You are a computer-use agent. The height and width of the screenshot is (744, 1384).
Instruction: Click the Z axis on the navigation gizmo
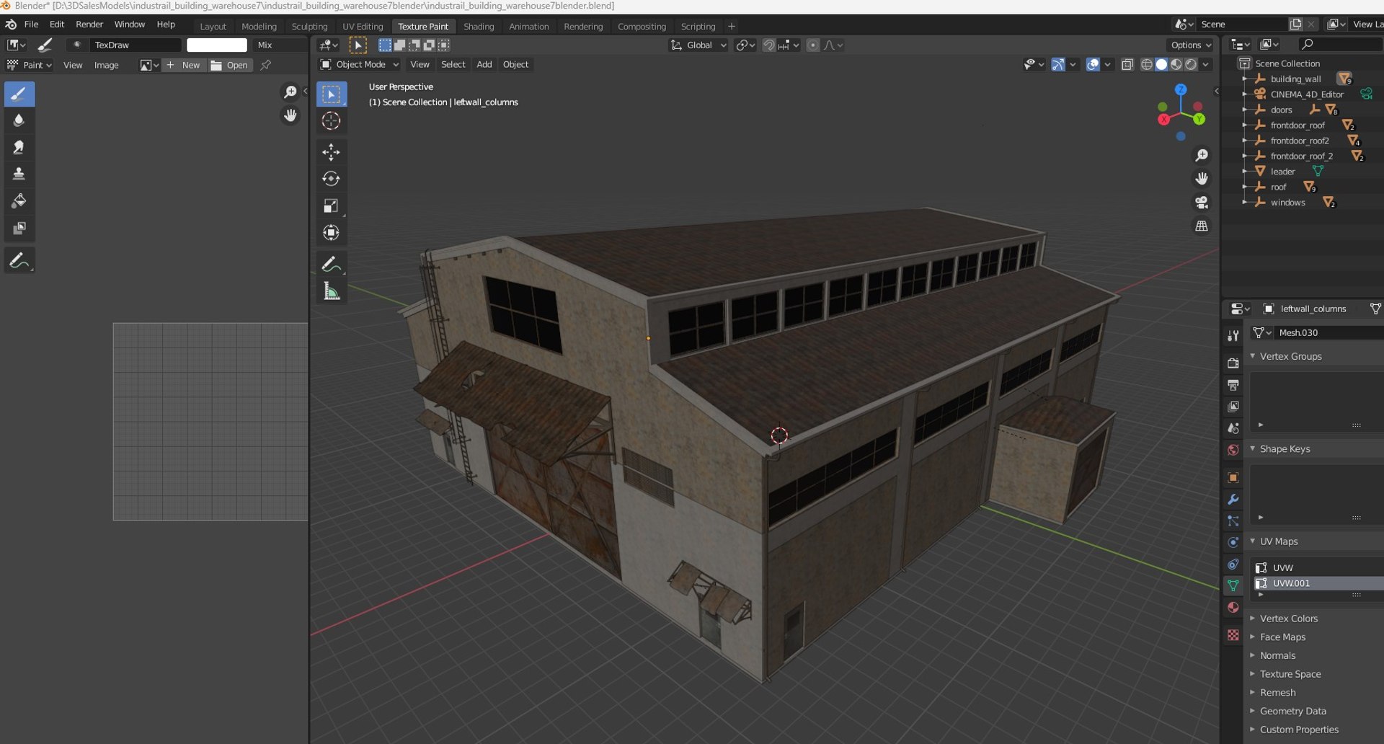pos(1181,89)
